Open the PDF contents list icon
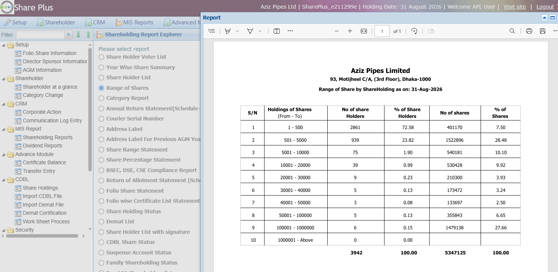This screenshot has width=558, height=272. 212,31
